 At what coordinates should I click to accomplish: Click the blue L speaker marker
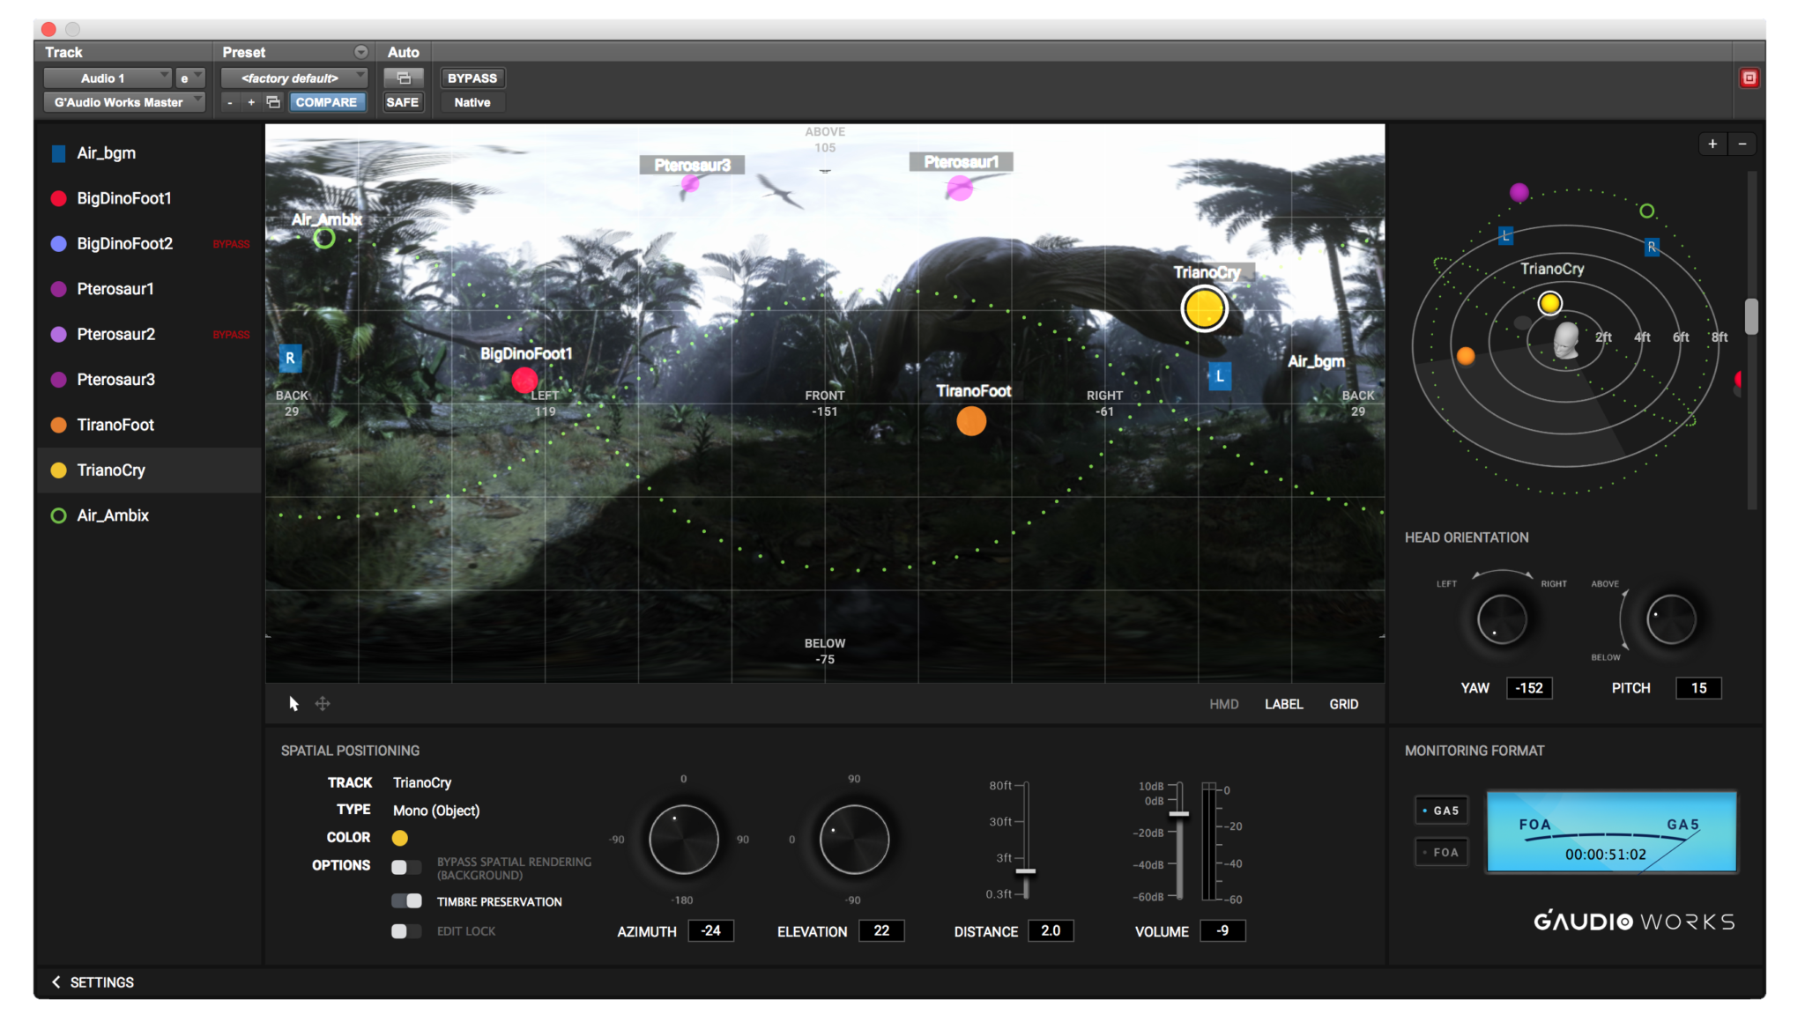coord(1219,376)
